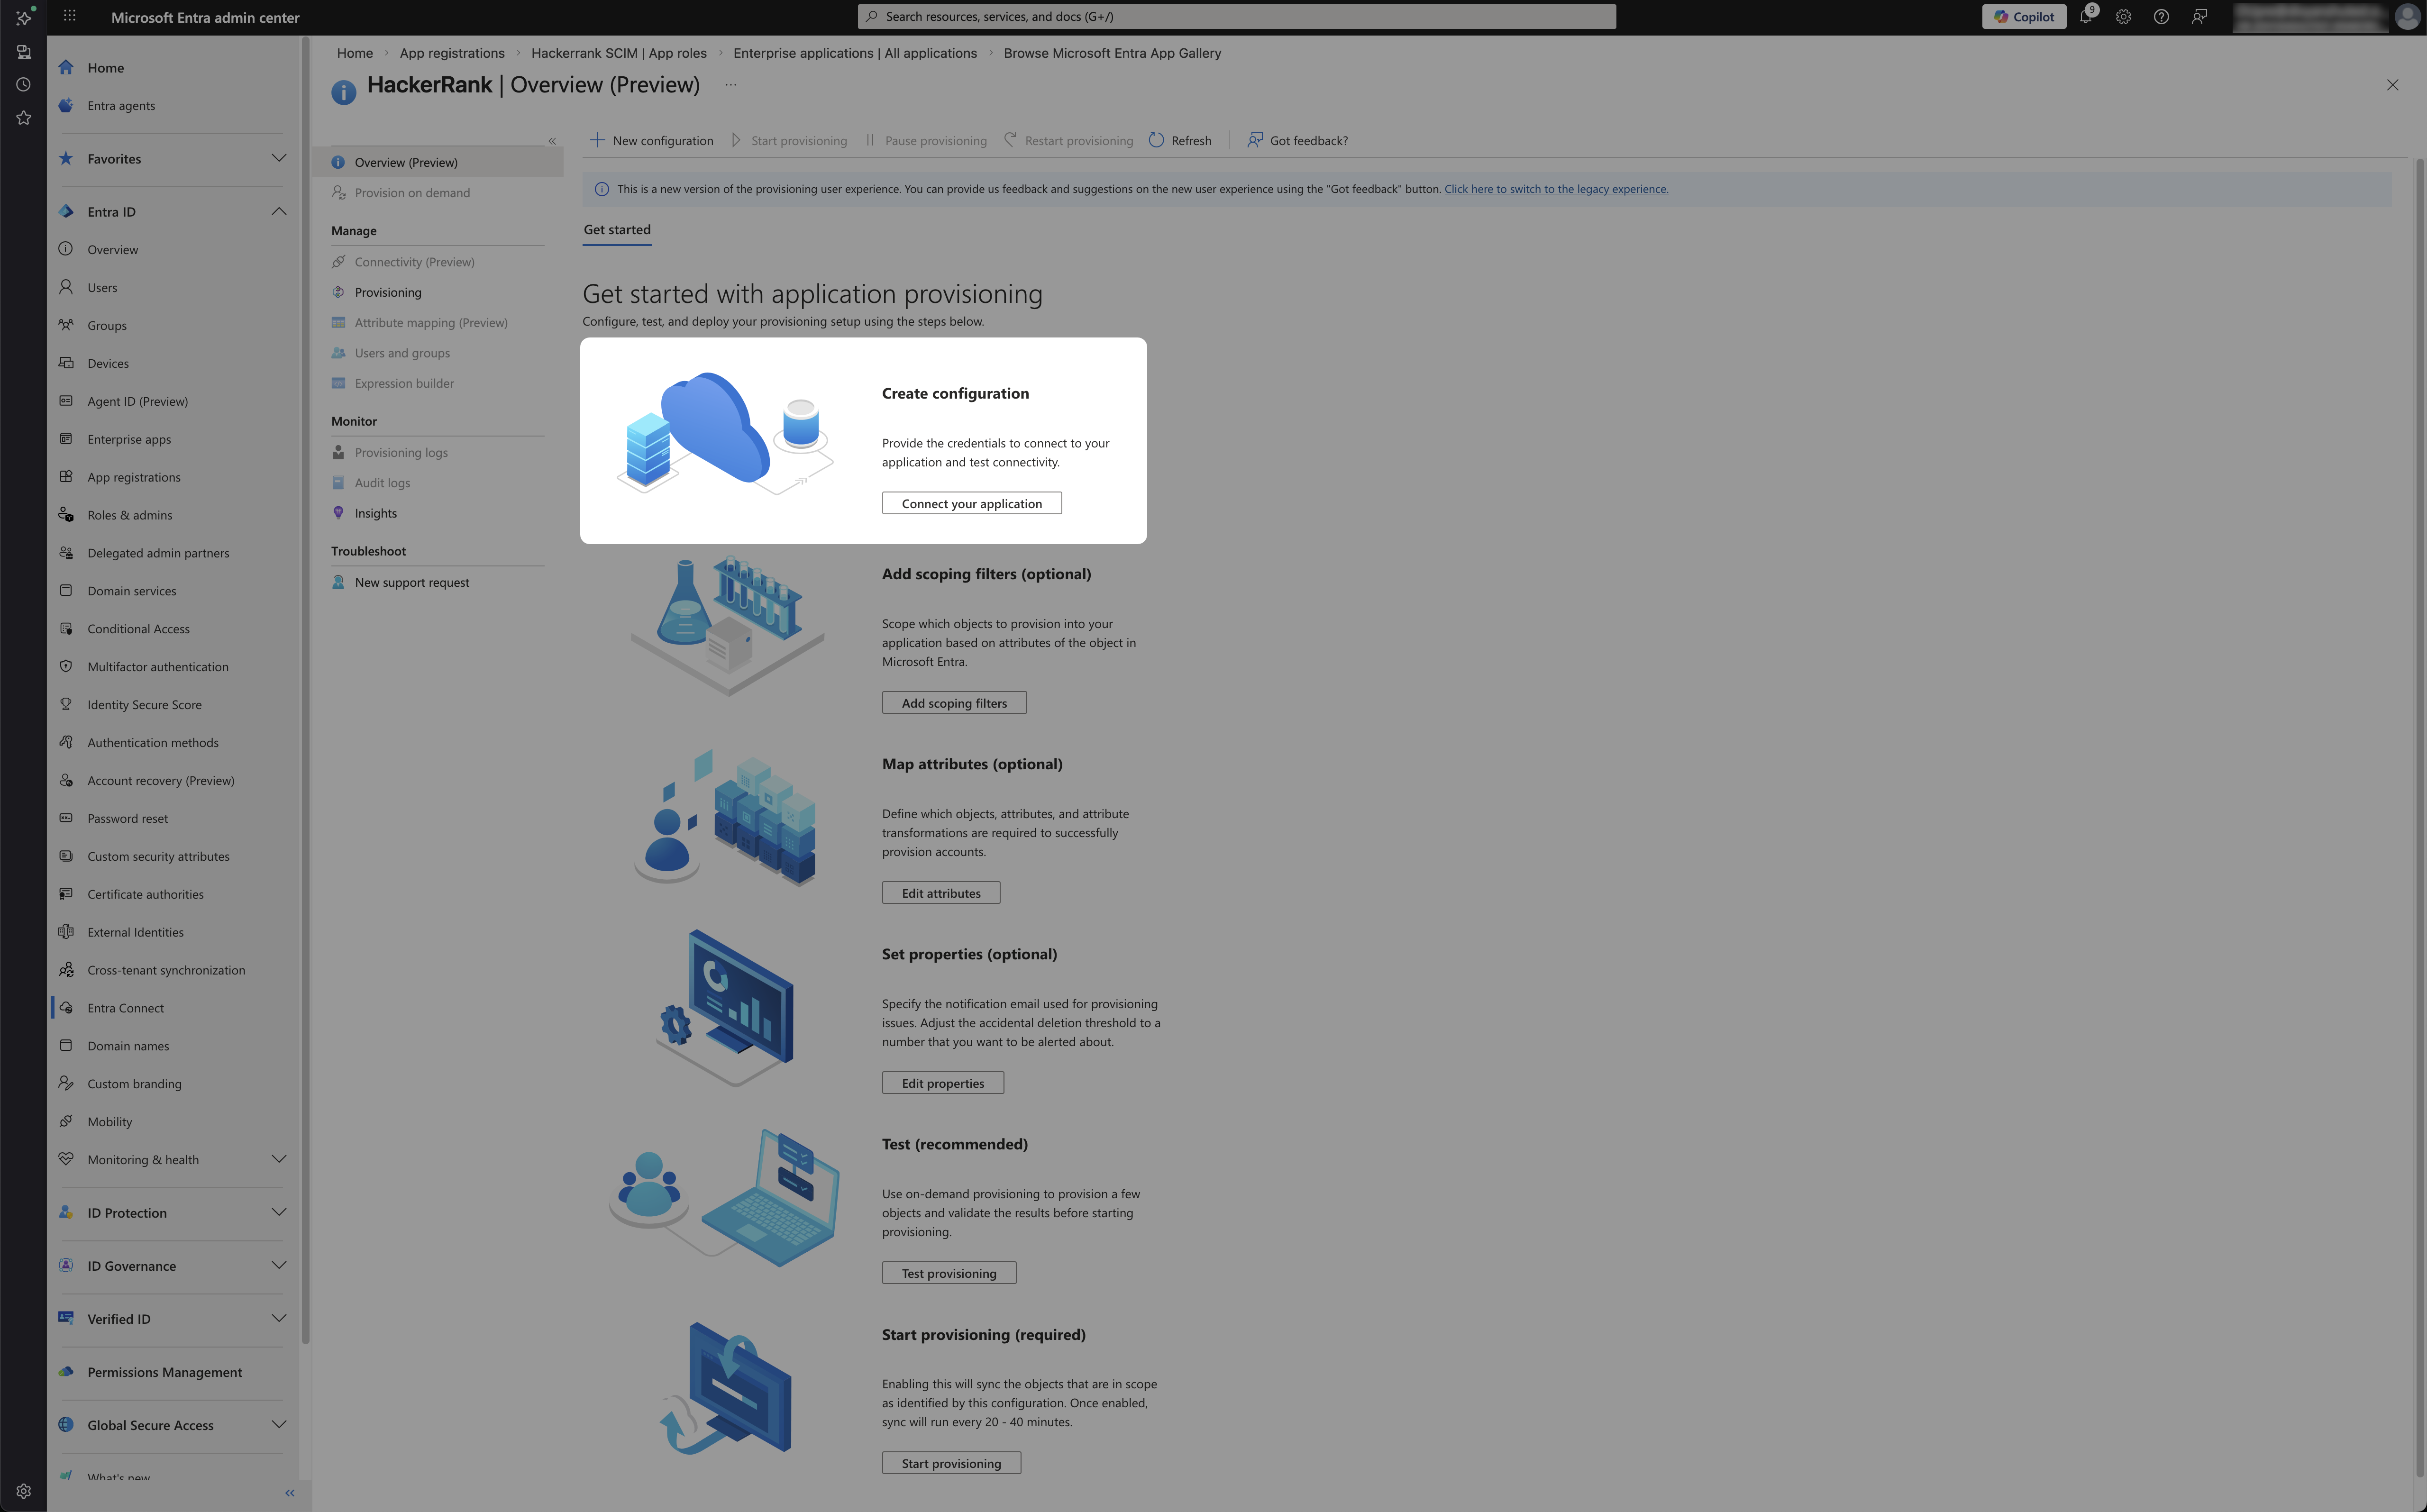Open recent history clock in left rail
The height and width of the screenshot is (1512, 2427).
24,85
